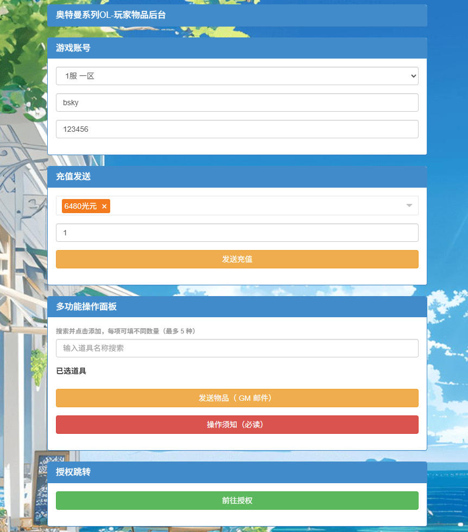Open the 操作须知 (必读) red button
Viewport: 468px width, 532px height.
(237, 425)
